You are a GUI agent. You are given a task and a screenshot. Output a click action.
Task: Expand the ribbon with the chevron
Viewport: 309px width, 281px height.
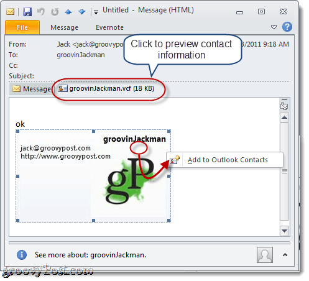click(274, 27)
